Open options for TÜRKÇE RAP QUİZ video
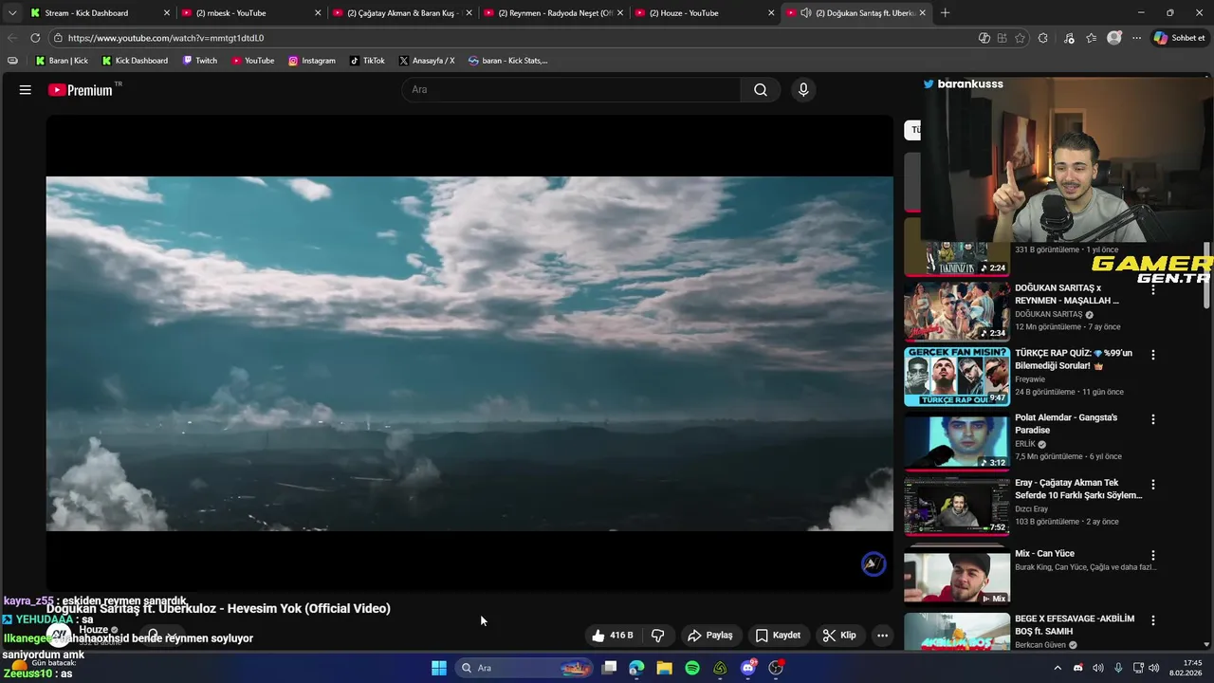This screenshot has width=1214, height=683. point(1153,355)
